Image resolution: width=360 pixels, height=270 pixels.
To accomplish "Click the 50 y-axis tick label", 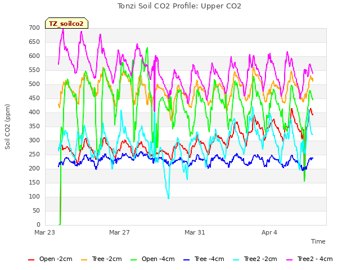I will [x=36, y=210].
